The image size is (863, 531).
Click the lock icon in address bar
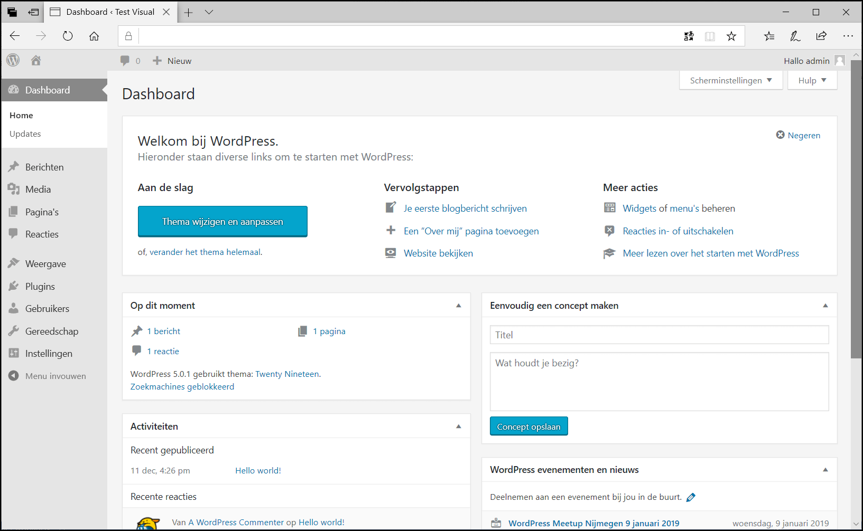coord(128,36)
